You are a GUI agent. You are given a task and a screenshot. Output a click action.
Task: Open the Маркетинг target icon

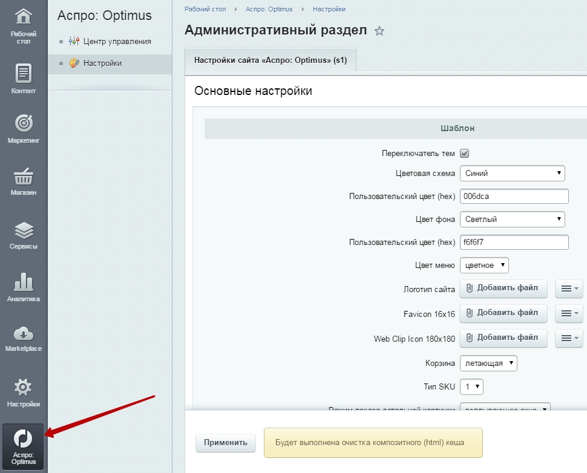coord(24,123)
